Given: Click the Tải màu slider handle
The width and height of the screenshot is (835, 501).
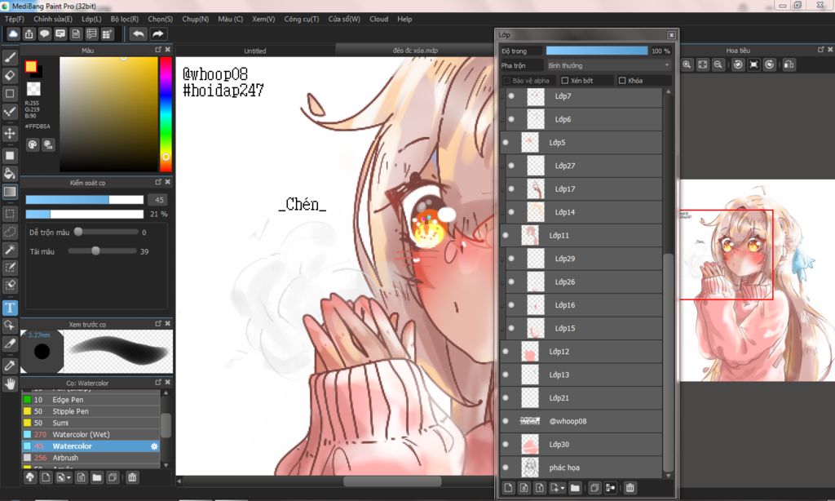Looking at the screenshot, I should click(x=95, y=250).
